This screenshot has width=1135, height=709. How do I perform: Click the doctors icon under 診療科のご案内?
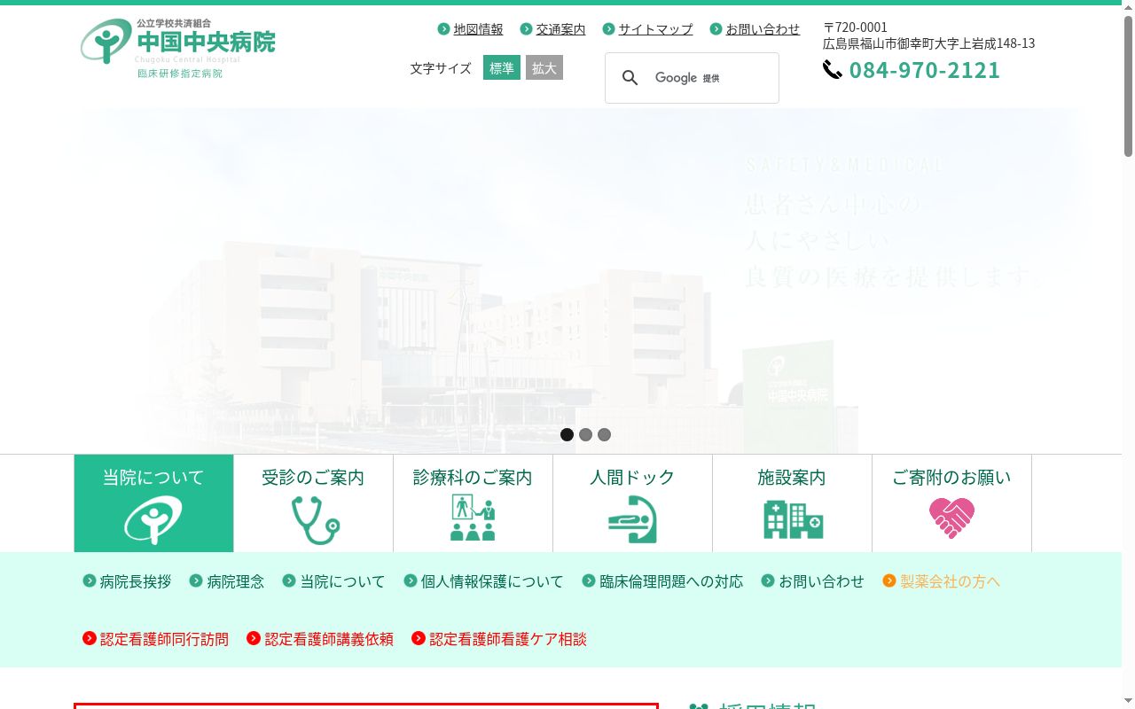pos(473,518)
